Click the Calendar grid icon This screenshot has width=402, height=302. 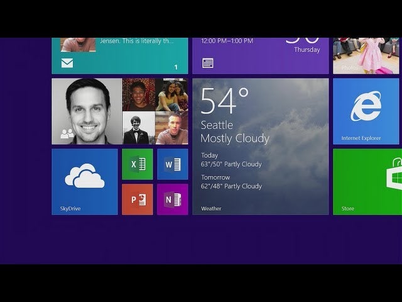(x=207, y=63)
